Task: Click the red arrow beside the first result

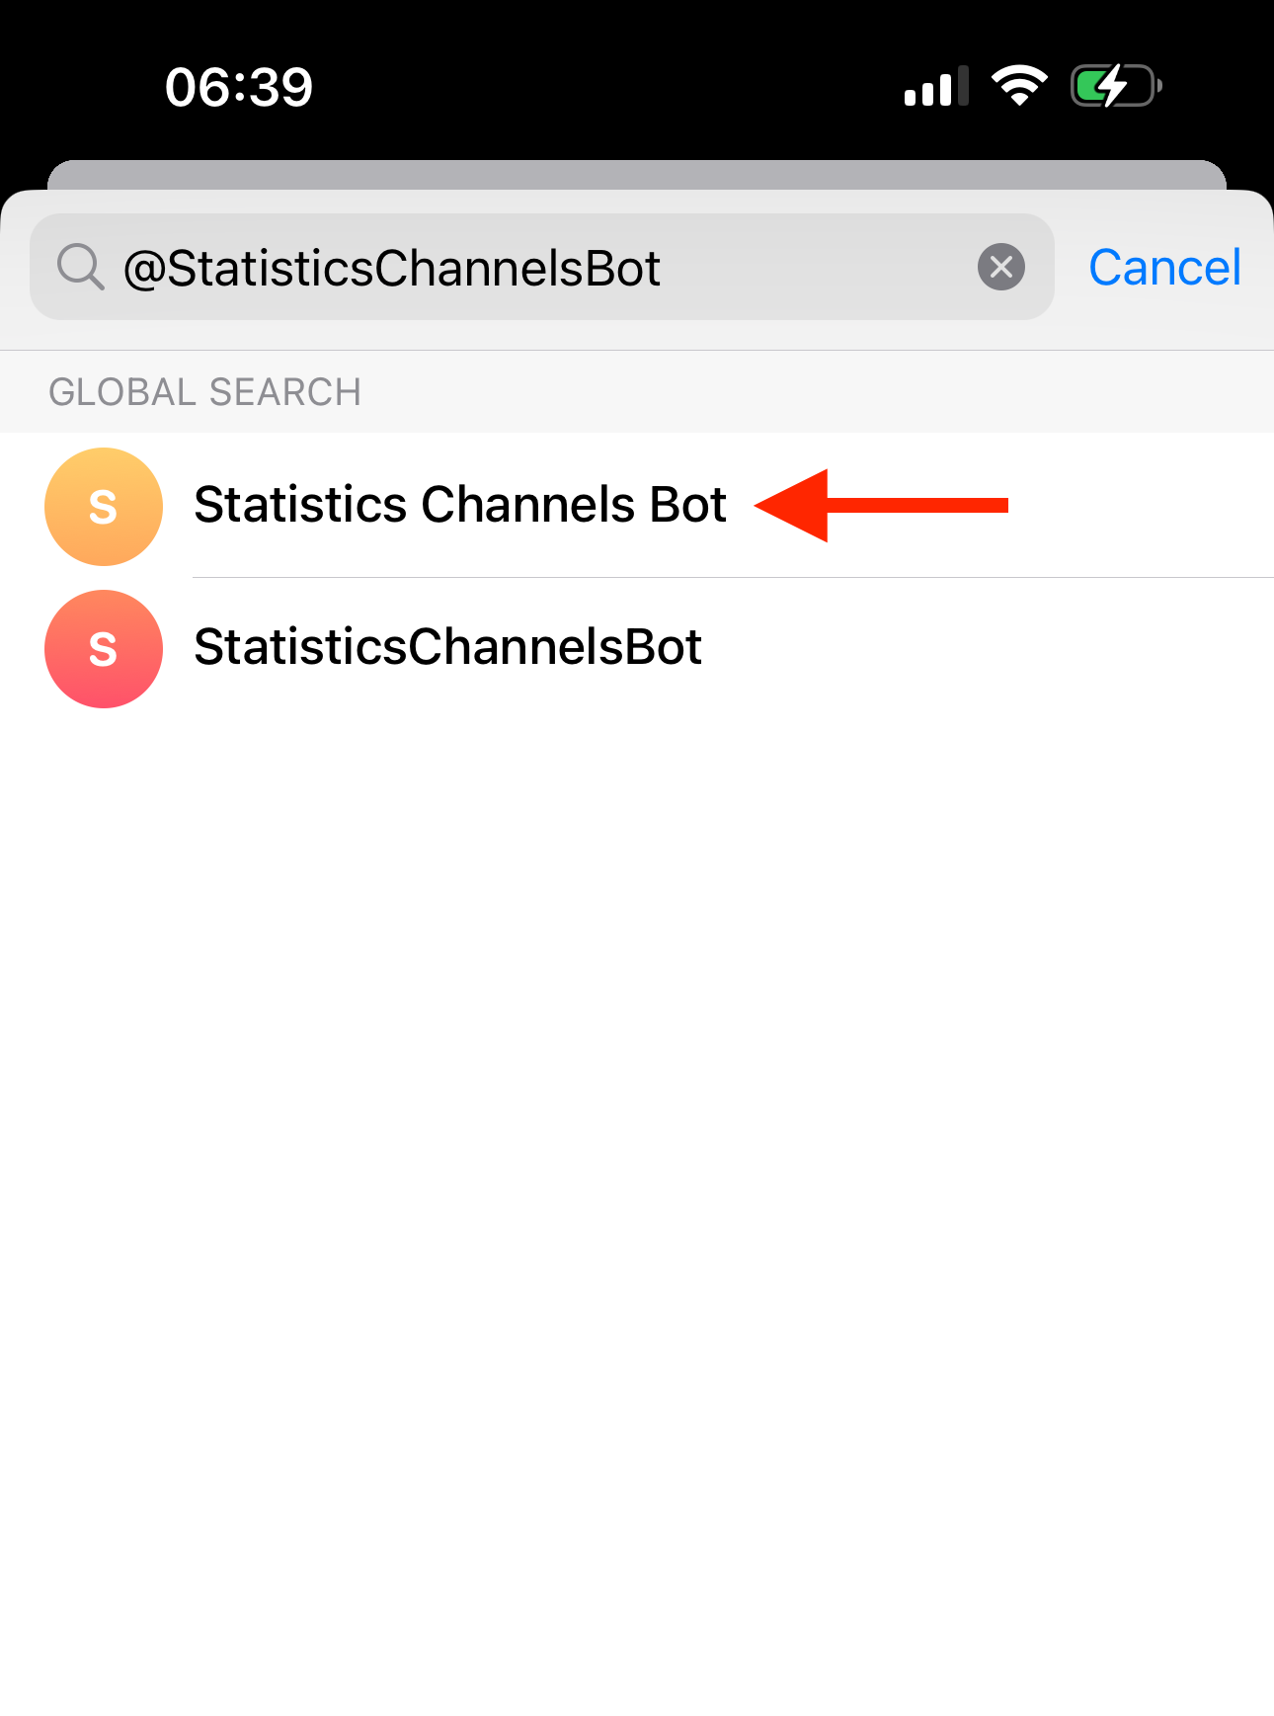Action: [x=882, y=505]
